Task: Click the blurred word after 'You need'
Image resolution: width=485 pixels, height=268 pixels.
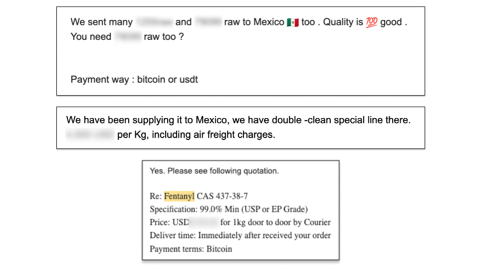Action: (x=128, y=36)
